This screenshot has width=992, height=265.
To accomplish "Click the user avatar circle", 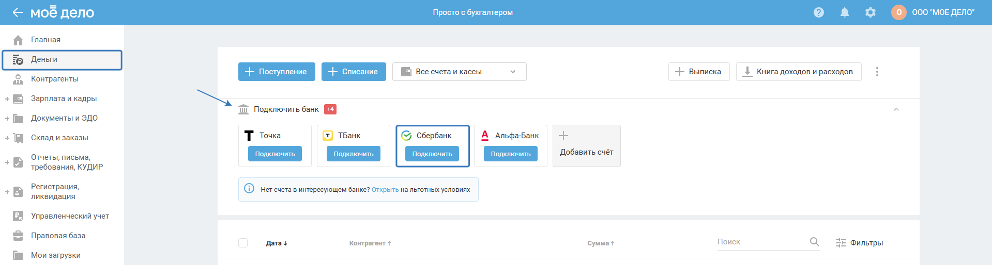I will click(898, 12).
